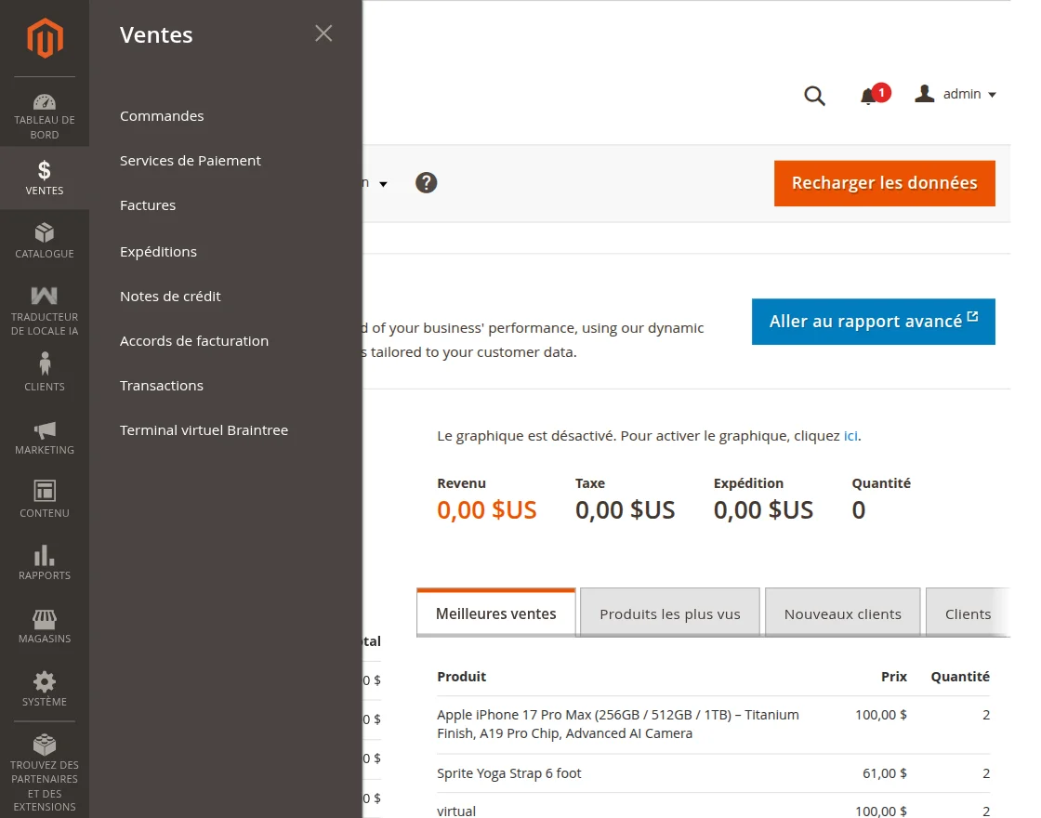
Task: Click the search magnifier icon
Action: point(814,96)
